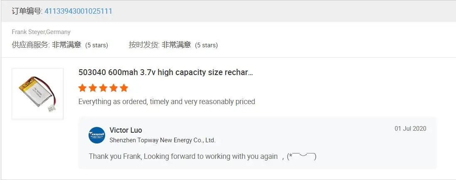Click the Victor Luo responder name
Viewport: 456px width, 180px height.
(126, 130)
